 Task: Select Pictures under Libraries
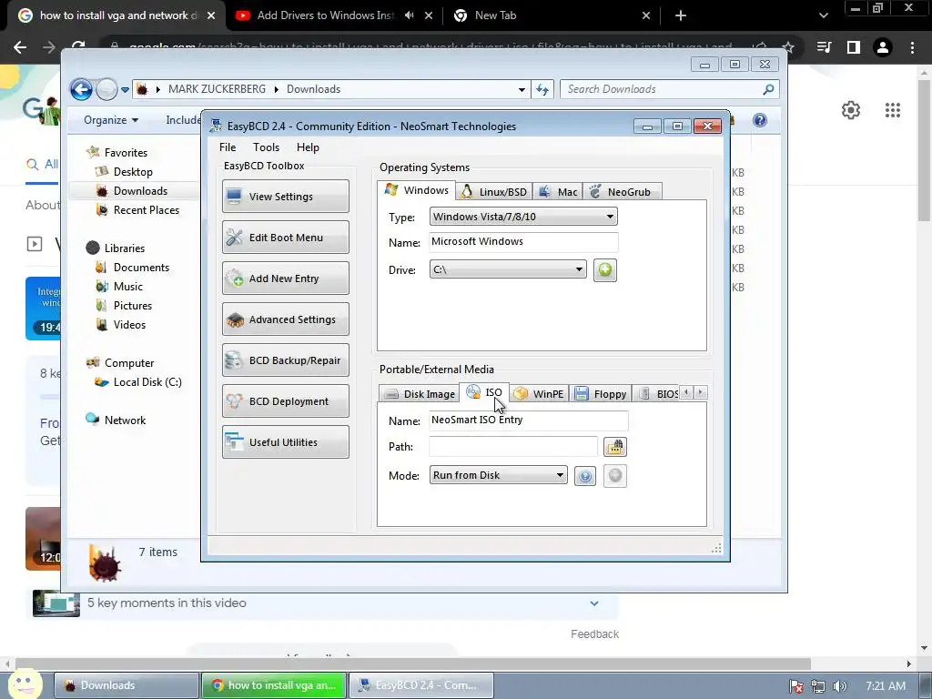[133, 306]
